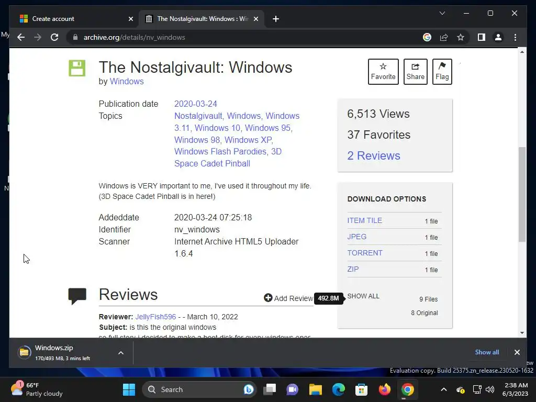Viewport: 536px width, 402px height.
Task: Expand the Windows.zip download options chevron
Action: 121,353
